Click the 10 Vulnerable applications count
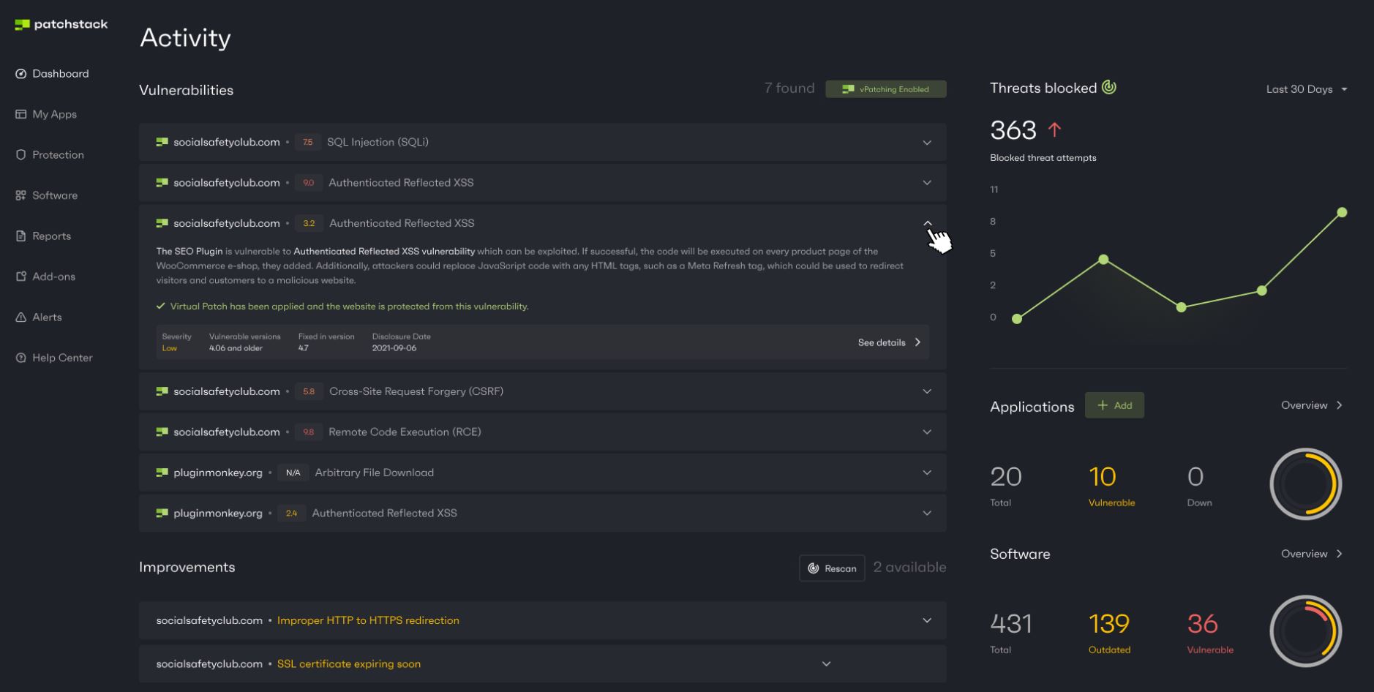The width and height of the screenshot is (1374, 692). pos(1103,477)
